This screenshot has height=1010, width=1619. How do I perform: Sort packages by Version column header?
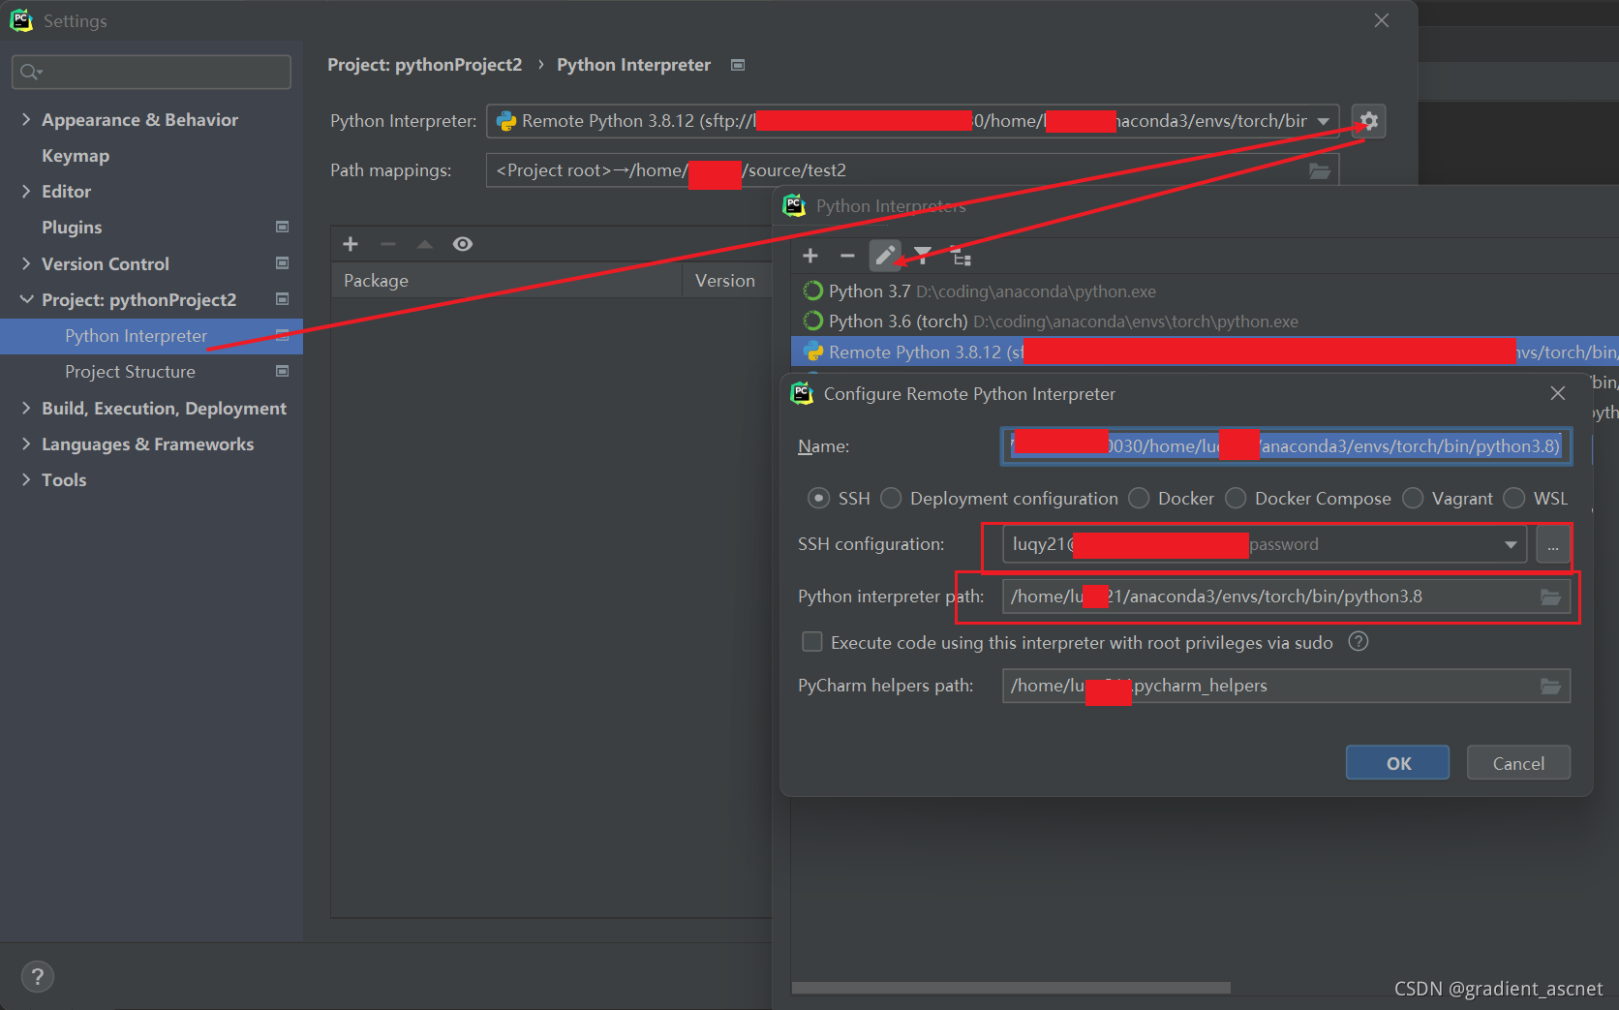coord(726,280)
